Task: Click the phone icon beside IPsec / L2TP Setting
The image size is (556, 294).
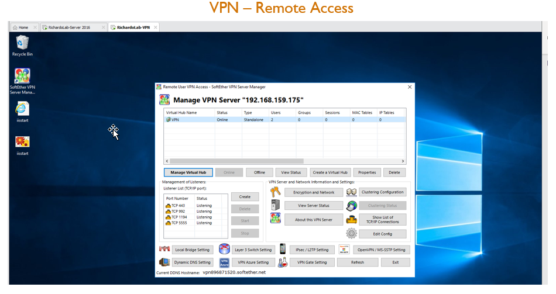Action: tap(283, 249)
